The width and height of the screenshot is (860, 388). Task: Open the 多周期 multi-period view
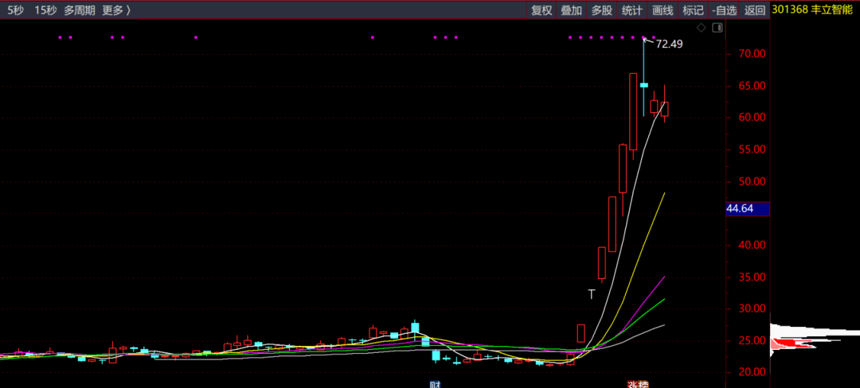[x=80, y=10]
